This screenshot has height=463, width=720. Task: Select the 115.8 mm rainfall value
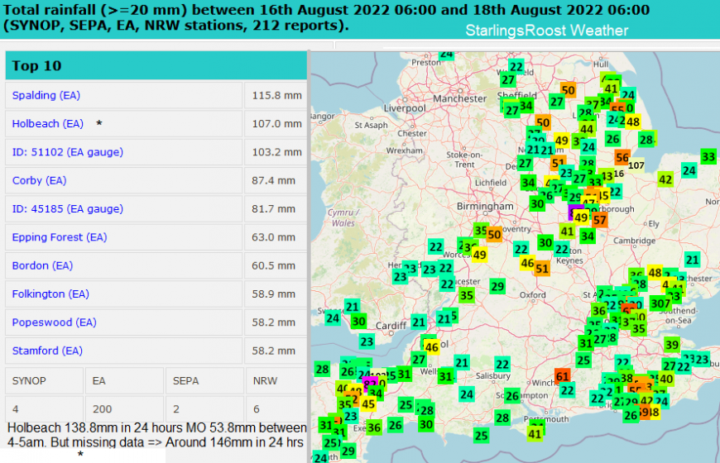277,95
